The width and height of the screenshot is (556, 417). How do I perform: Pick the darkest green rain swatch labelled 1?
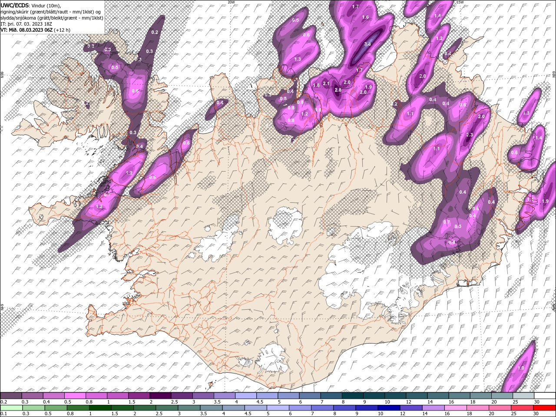click(99, 408)
